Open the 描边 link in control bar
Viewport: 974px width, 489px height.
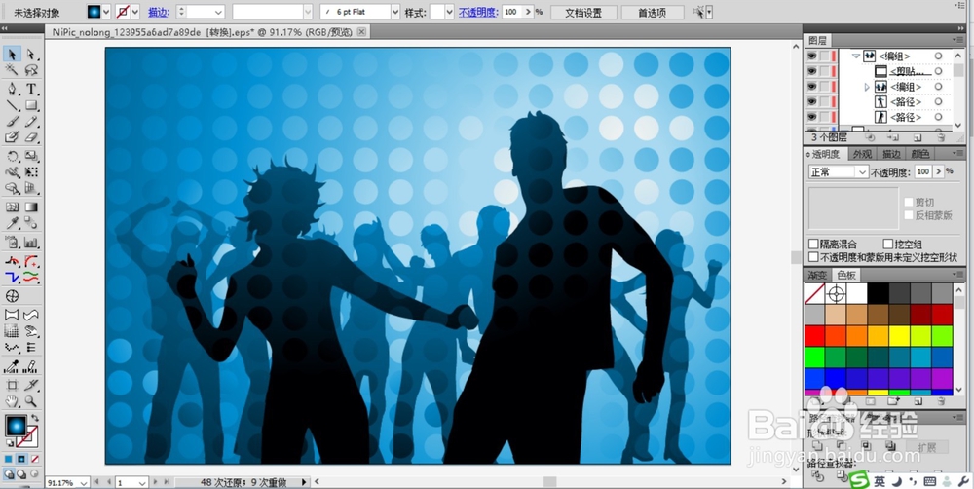[159, 12]
